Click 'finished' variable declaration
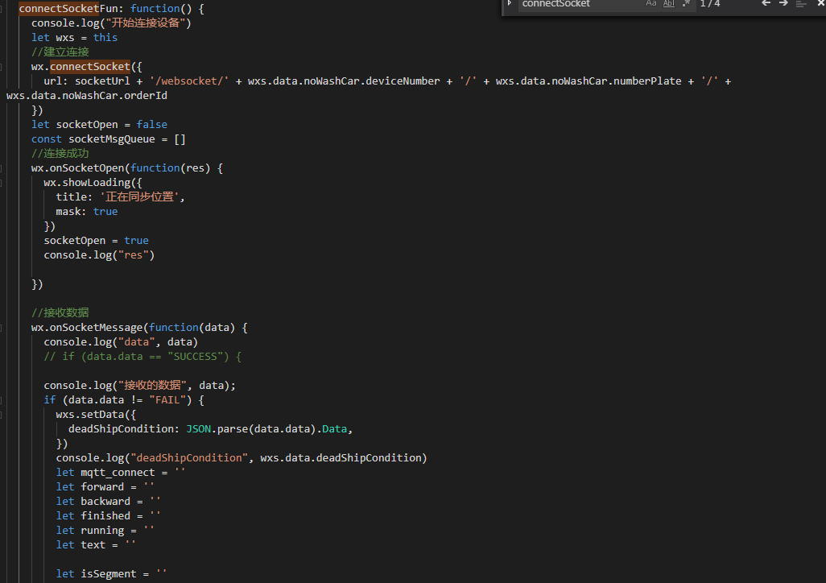Screen dimensions: 826x583 tap(105, 516)
